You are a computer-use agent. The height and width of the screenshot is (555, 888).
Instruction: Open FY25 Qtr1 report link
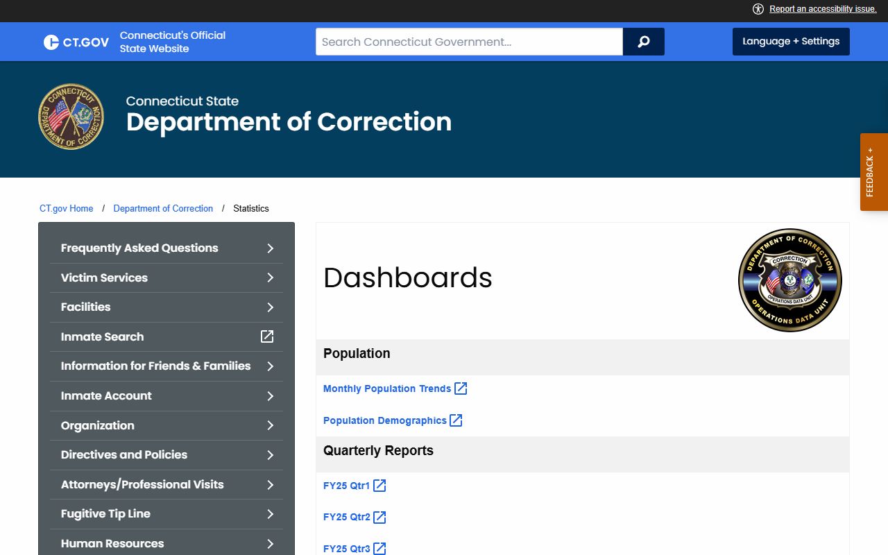coord(347,486)
